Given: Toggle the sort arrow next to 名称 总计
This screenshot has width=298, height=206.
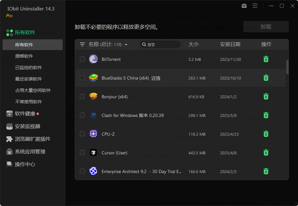Looking at the screenshot, I should tap(126, 44).
